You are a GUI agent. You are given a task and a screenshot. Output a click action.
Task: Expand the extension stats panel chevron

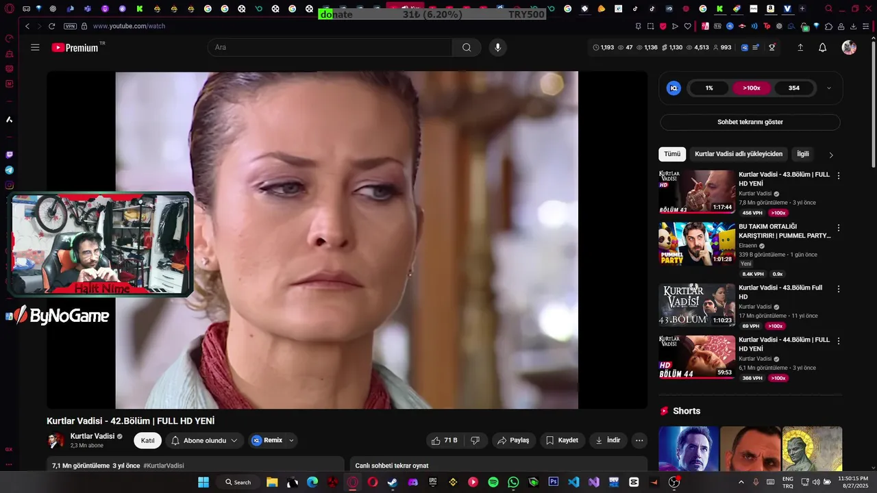[829, 88]
